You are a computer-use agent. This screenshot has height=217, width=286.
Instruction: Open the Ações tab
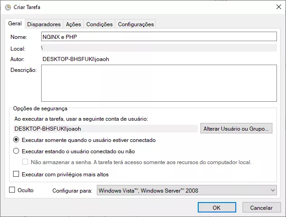pos(73,24)
